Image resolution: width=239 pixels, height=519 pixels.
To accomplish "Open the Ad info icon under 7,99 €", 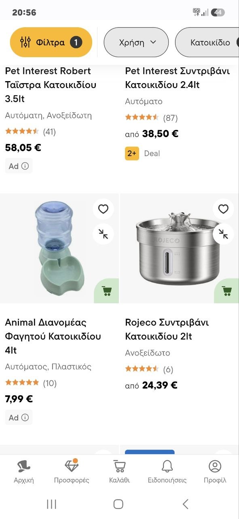I will pos(25,417).
